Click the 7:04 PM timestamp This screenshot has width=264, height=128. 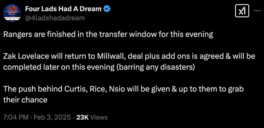(x=16, y=117)
